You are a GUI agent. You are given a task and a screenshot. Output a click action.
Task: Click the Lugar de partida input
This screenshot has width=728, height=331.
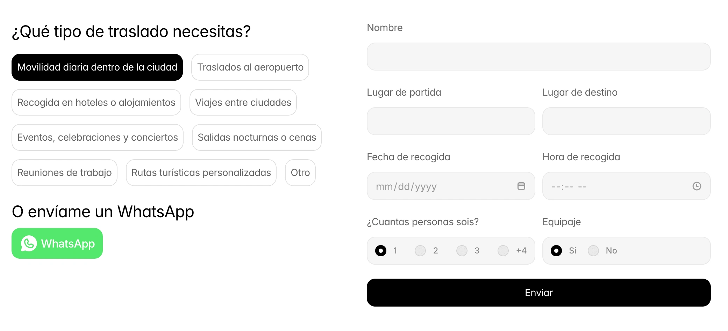pyautogui.click(x=451, y=121)
